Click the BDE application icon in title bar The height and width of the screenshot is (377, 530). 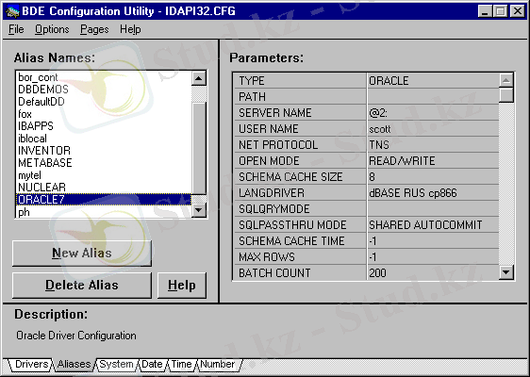pos(12,11)
